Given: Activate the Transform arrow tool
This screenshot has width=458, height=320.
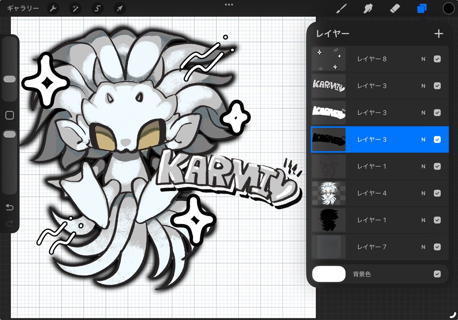Looking at the screenshot, I should (120, 8).
